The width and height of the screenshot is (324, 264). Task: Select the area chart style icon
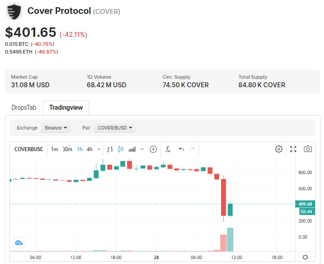pos(132,149)
